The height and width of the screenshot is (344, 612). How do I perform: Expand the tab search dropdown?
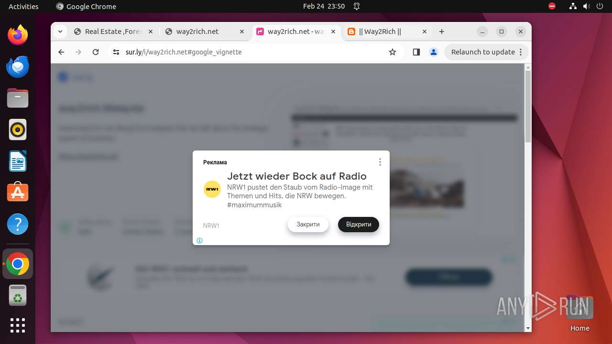click(x=60, y=32)
